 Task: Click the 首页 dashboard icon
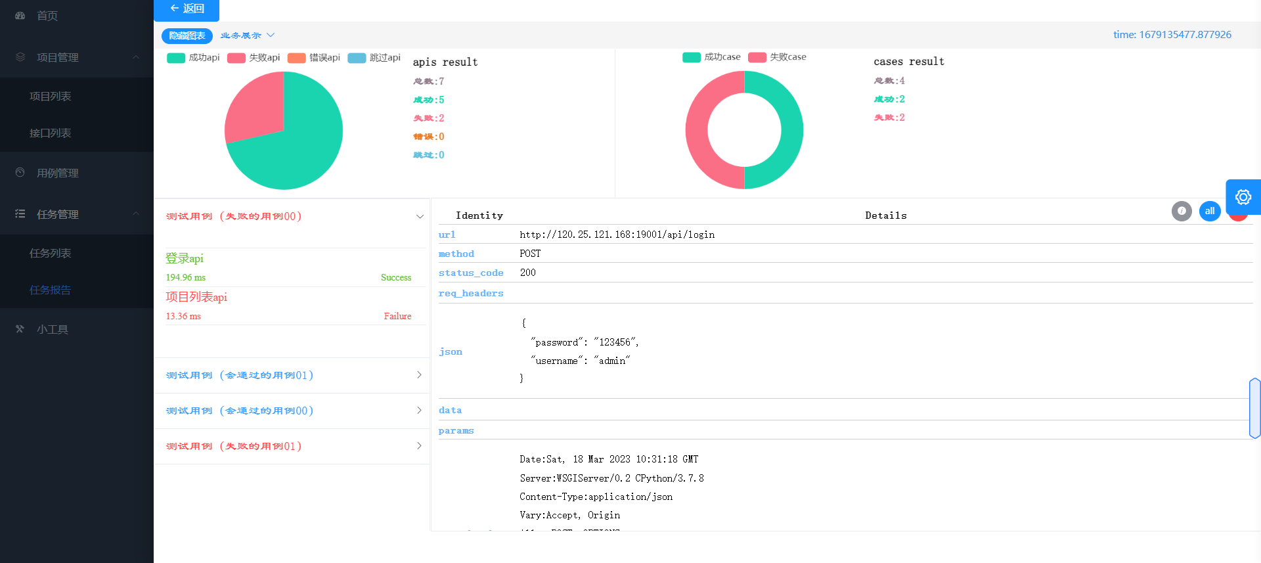point(20,16)
